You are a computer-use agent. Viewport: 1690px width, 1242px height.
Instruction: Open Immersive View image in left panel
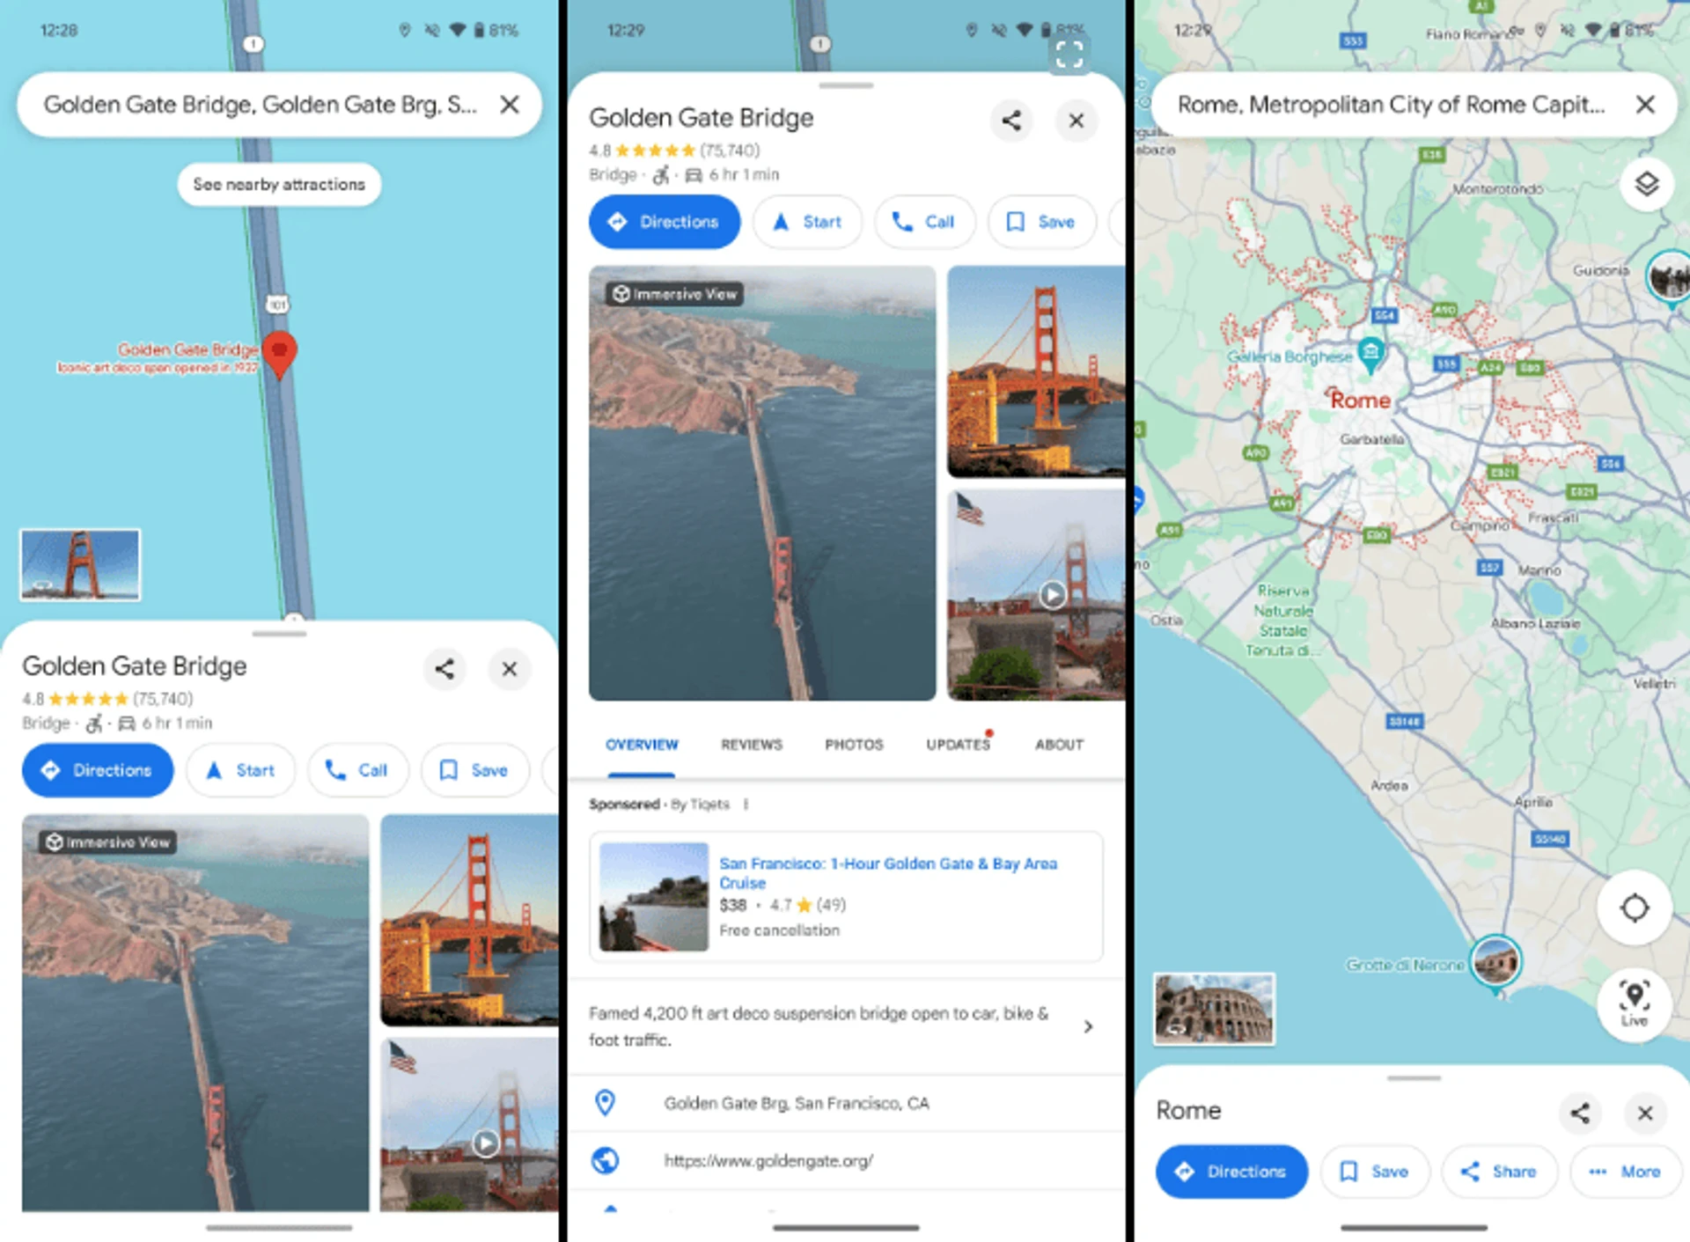click(195, 1012)
